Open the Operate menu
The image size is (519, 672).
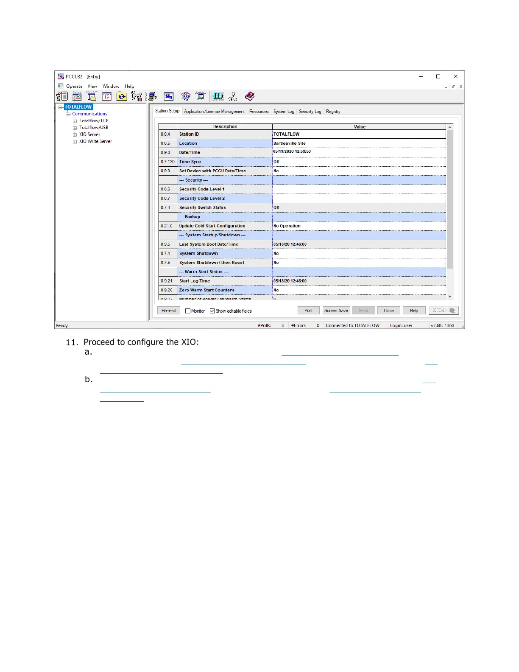tap(74, 86)
